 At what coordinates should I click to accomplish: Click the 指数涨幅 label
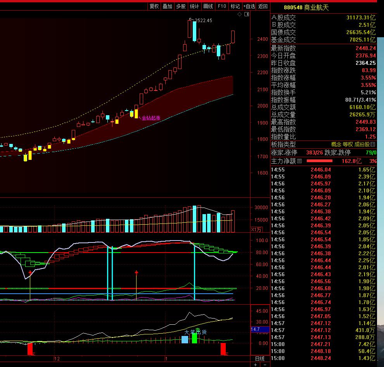(x=284, y=78)
